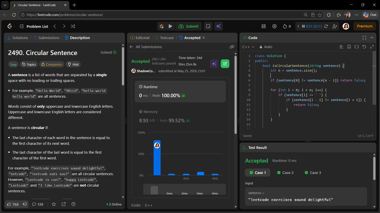Open the Editorial tab

(x=140, y=38)
